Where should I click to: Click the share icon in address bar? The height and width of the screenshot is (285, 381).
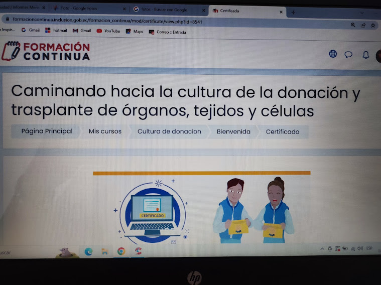pyautogui.click(x=363, y=25)
